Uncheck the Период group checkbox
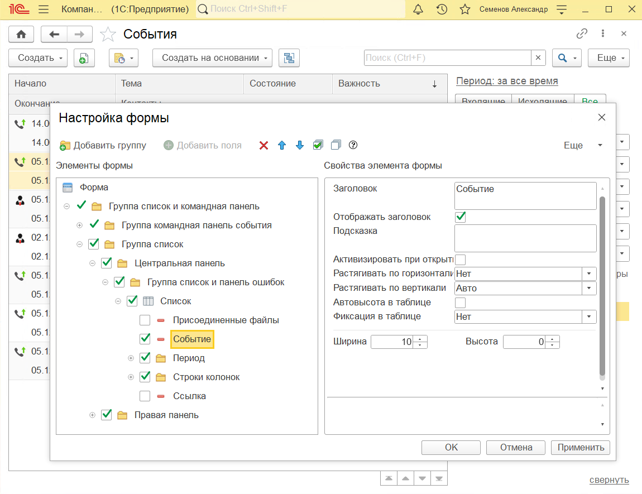The height and width of the screenshot is (494, 642). click(145, 358)
